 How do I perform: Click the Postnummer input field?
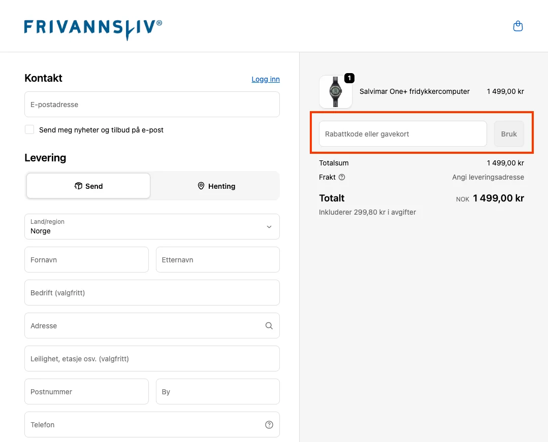coord(86,392)
